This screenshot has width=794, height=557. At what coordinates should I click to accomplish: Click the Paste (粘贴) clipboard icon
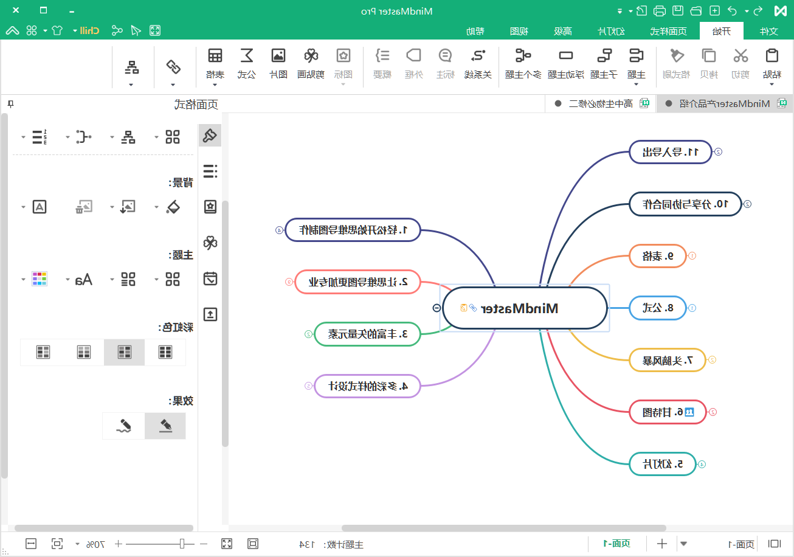pyautogui.click(x=772, y=56)
